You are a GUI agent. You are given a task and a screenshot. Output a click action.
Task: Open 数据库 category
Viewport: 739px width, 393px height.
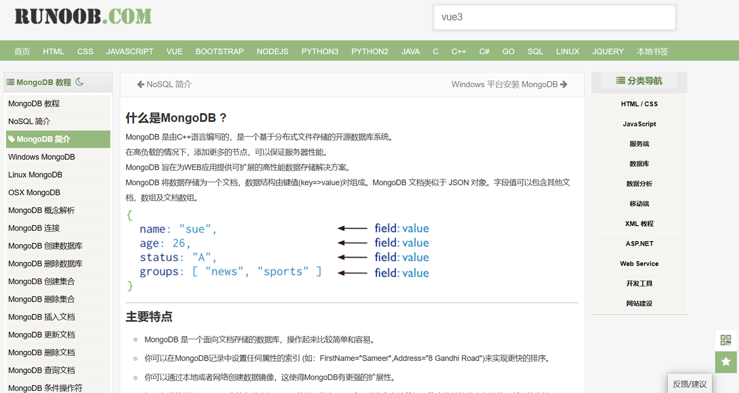tap(639, 164)
